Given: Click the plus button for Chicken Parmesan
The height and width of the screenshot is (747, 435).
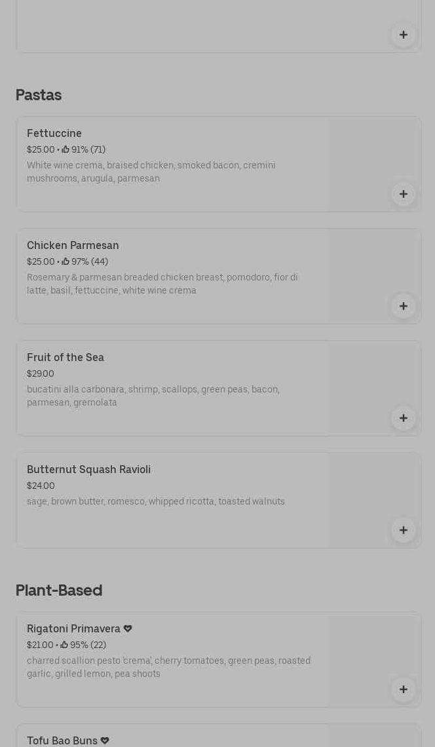Looking at the screenshot, I should [403, 306].
